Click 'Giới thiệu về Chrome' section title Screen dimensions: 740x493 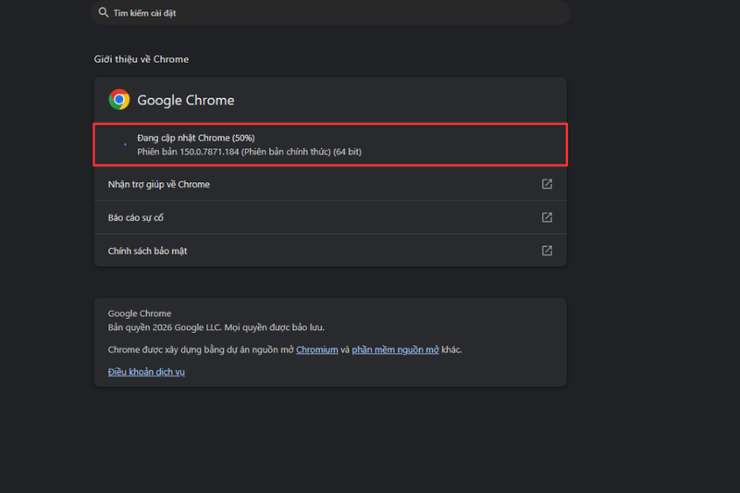(142, 59)
